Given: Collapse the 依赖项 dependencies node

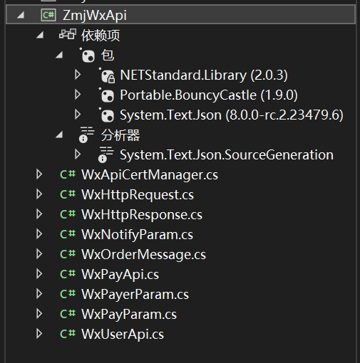Looking at the screenshot, I should [x=40, y=35].
